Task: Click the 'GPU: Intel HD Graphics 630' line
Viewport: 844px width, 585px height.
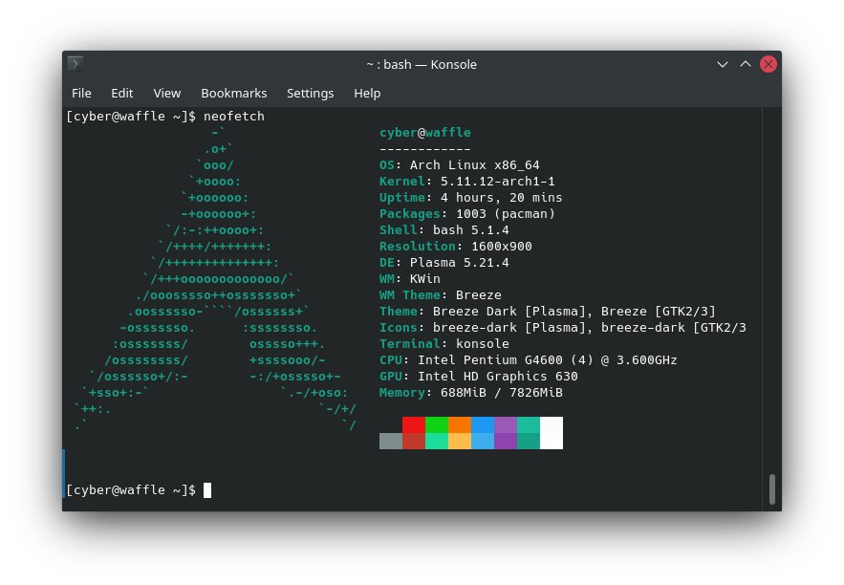Action: (x=479, y=377)
